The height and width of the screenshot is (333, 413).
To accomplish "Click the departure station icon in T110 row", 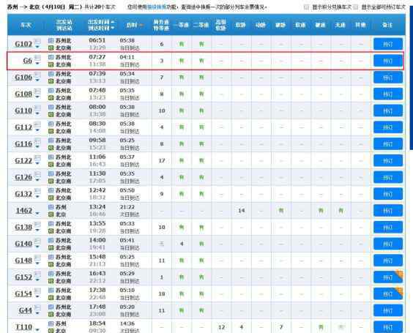I will (x=51, y=323).
